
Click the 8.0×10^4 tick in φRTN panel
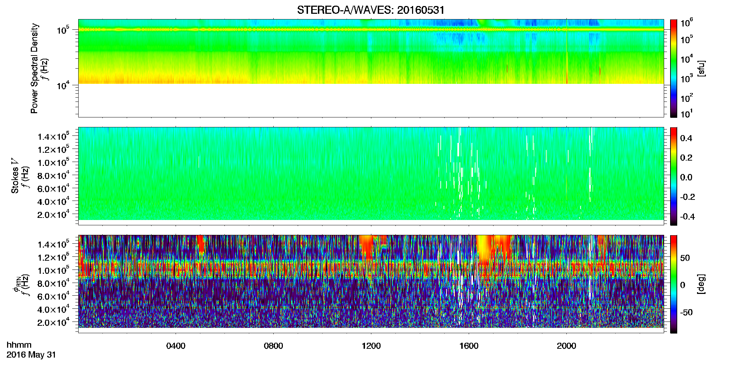pos(53,283)
